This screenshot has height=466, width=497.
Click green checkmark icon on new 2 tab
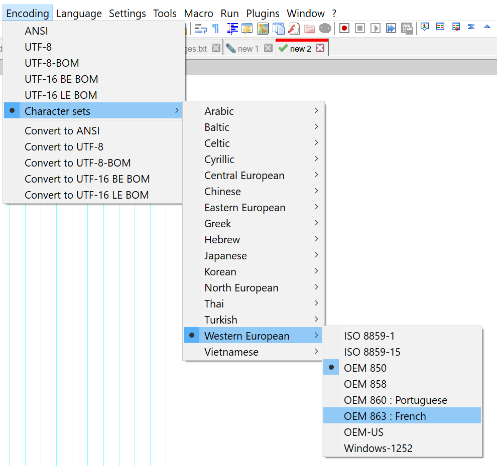coord(283,48)
